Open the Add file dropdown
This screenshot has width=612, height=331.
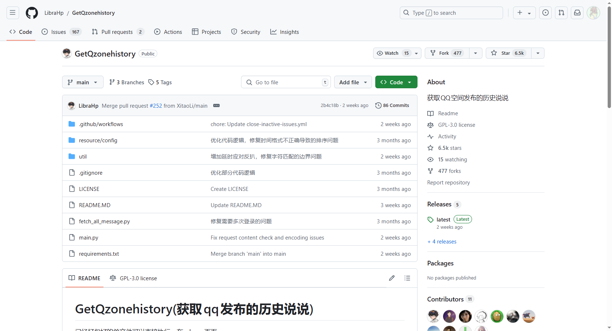click(353, 82)
